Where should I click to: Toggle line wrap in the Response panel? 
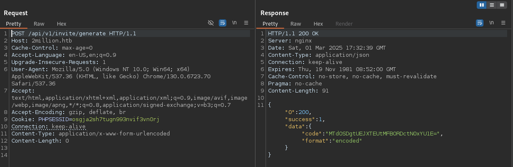480,23
